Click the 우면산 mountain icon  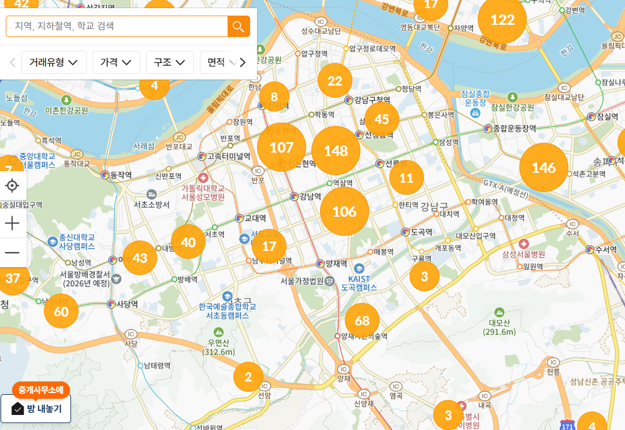tap(218, 332)
